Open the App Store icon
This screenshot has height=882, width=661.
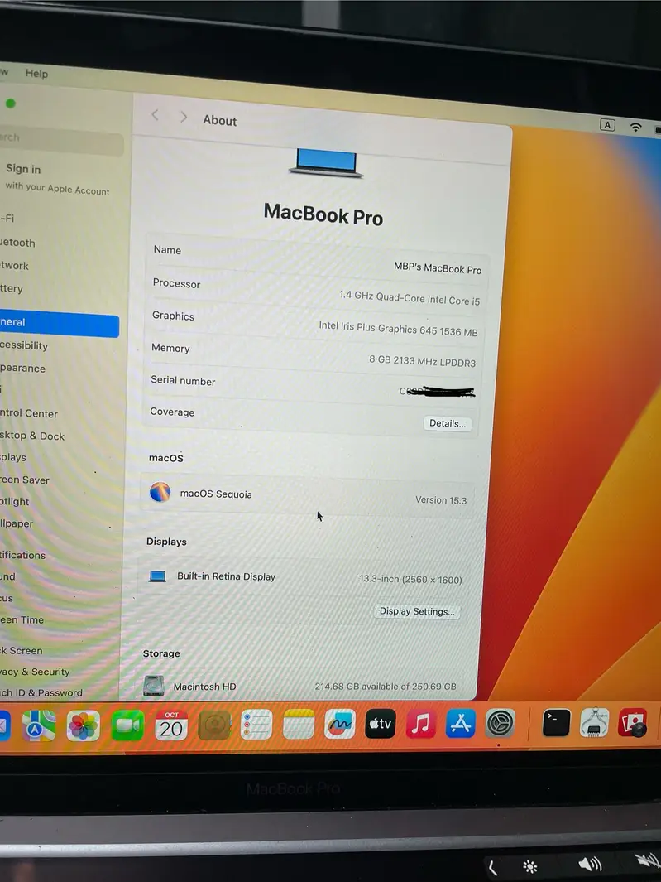point(461,724)
